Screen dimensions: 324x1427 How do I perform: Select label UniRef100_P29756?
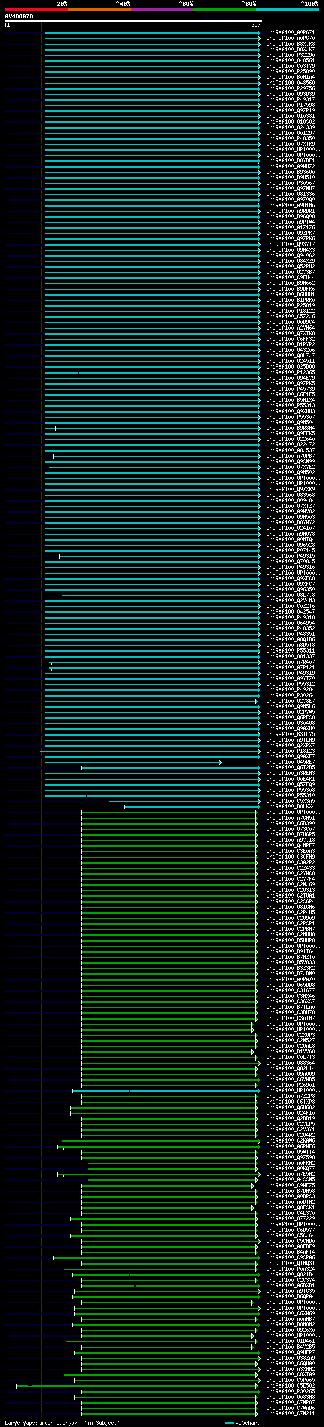(x=291, y=88)
